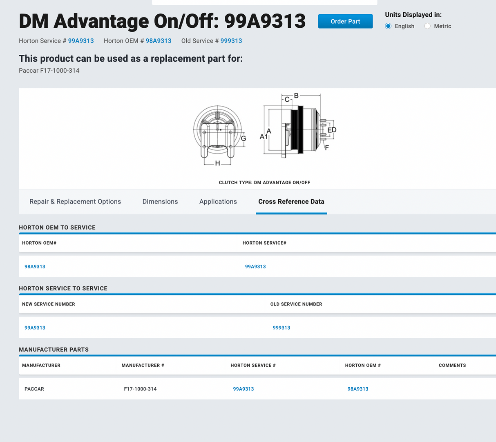
Task: Open 98A9313 link in the PACCAR row
Action: (x=358, y=389)
